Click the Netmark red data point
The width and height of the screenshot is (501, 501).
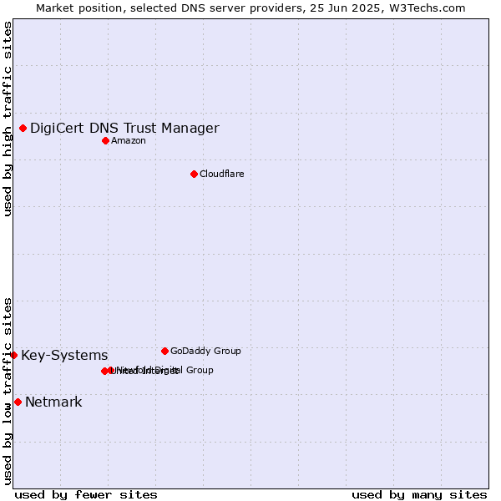[18, 402]
